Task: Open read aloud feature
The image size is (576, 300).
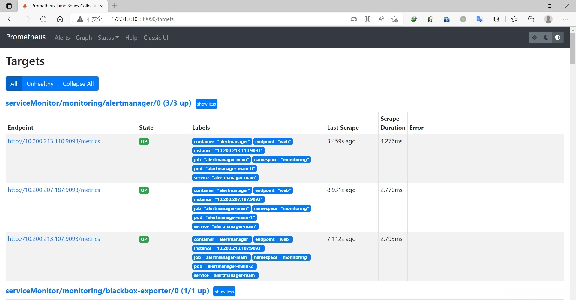Action: point(381,19)
